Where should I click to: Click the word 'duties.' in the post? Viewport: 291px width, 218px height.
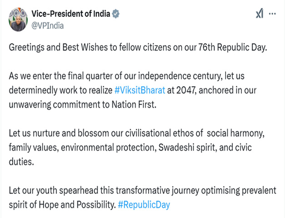tap(21, 162)
